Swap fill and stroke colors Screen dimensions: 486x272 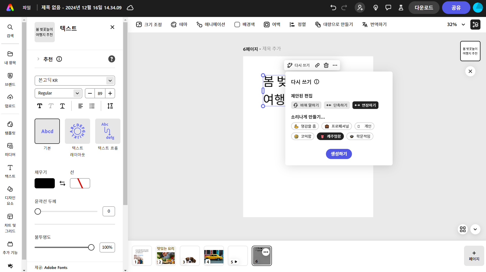[62, 183]
